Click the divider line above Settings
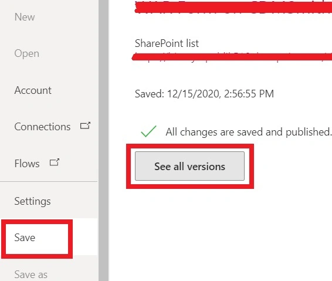332x281 pixels. click(x=49, y=181)
